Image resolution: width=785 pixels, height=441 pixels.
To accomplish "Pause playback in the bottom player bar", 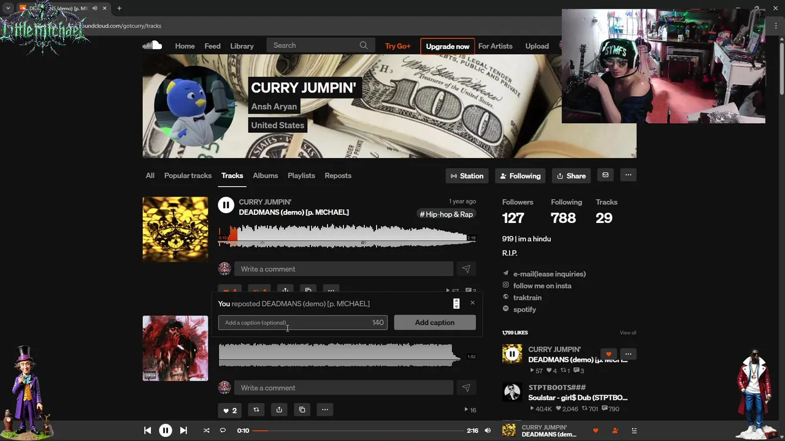I will pyautogui.click(x=166, y=431).
